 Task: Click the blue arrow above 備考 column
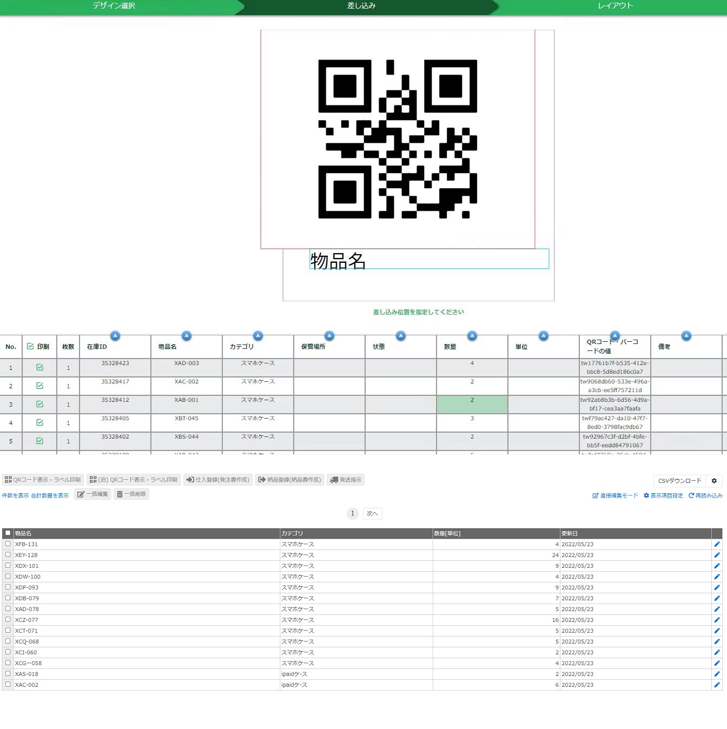(686, 336)
